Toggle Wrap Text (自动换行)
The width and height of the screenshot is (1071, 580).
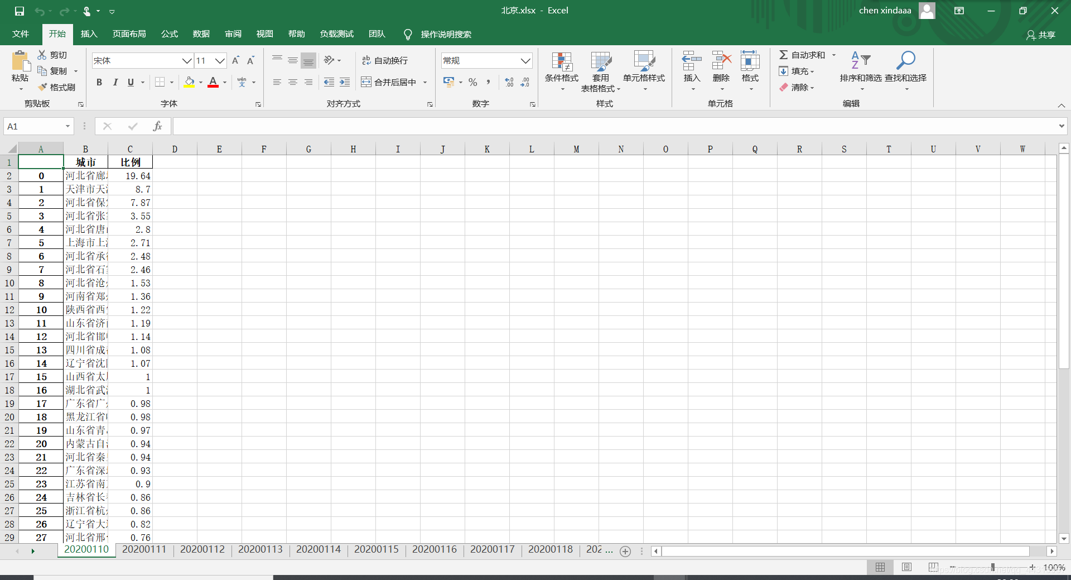(385, 60)
